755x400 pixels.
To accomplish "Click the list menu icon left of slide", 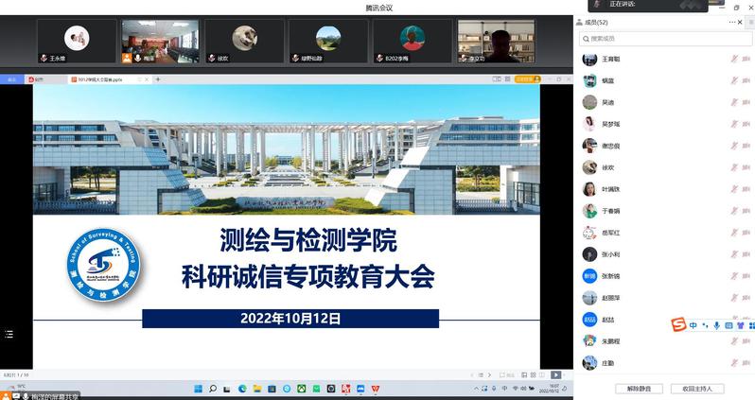I will coord(9,334).
